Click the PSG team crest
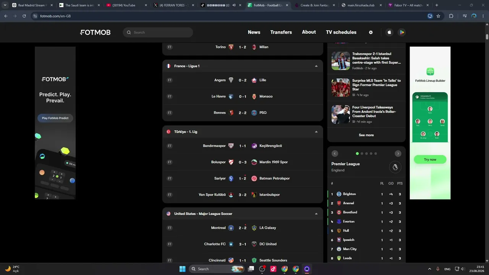Image resolution: width=489 pixels, height=275 pixels. tap(254, 113)
